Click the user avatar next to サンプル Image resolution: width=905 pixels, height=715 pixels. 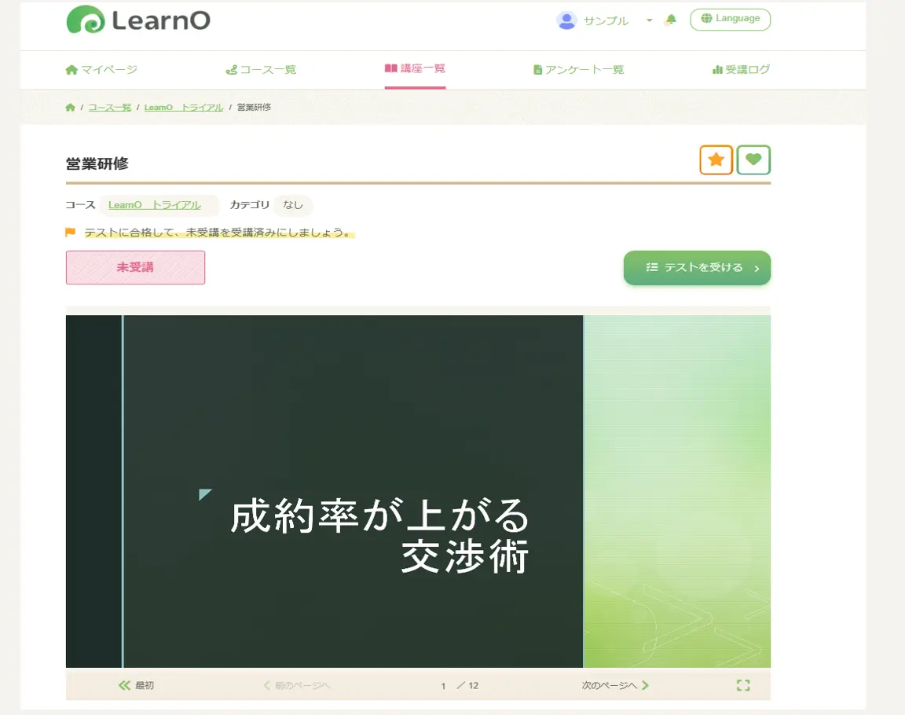566,20
